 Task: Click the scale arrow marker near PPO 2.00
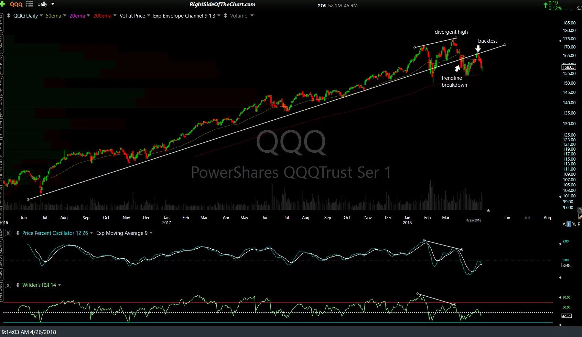560,243
